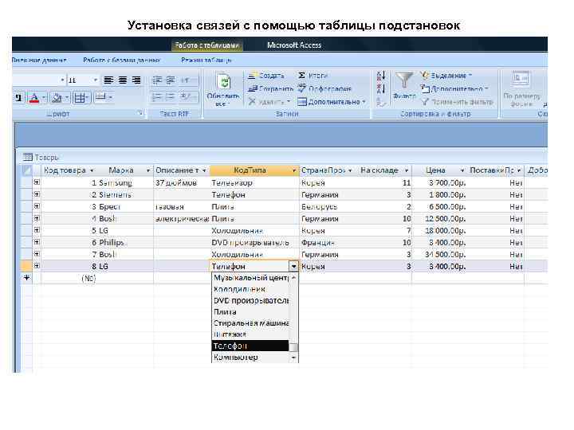Screen dimensions: 574x430
Task: Expand subdatasheet for Philips row
Action: tap(37, 242)
